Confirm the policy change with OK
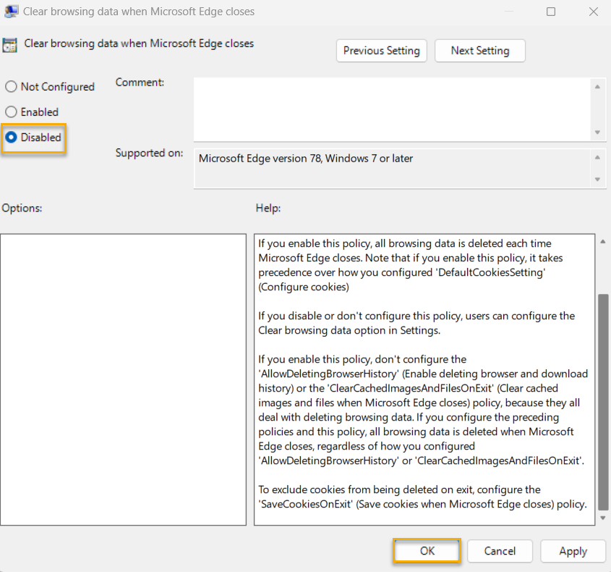 (x=426, y=551)
